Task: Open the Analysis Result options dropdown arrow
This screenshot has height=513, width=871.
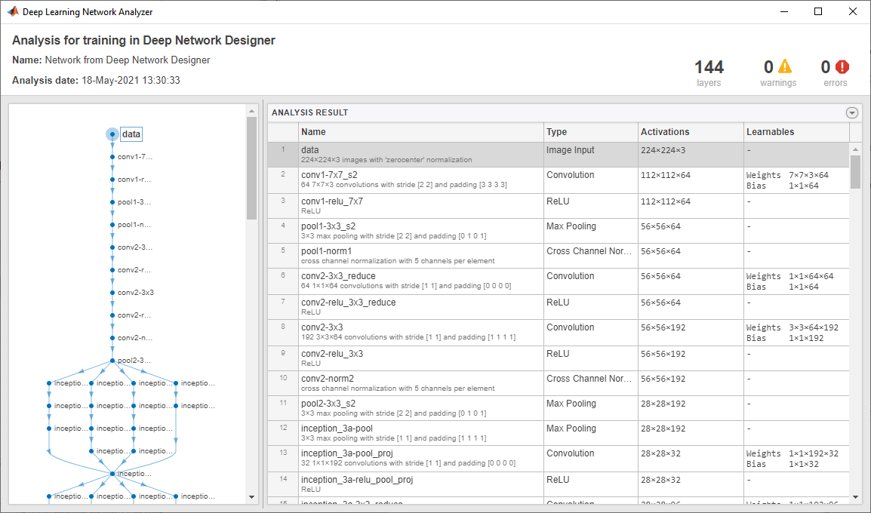Action: (x=852, y=112)
